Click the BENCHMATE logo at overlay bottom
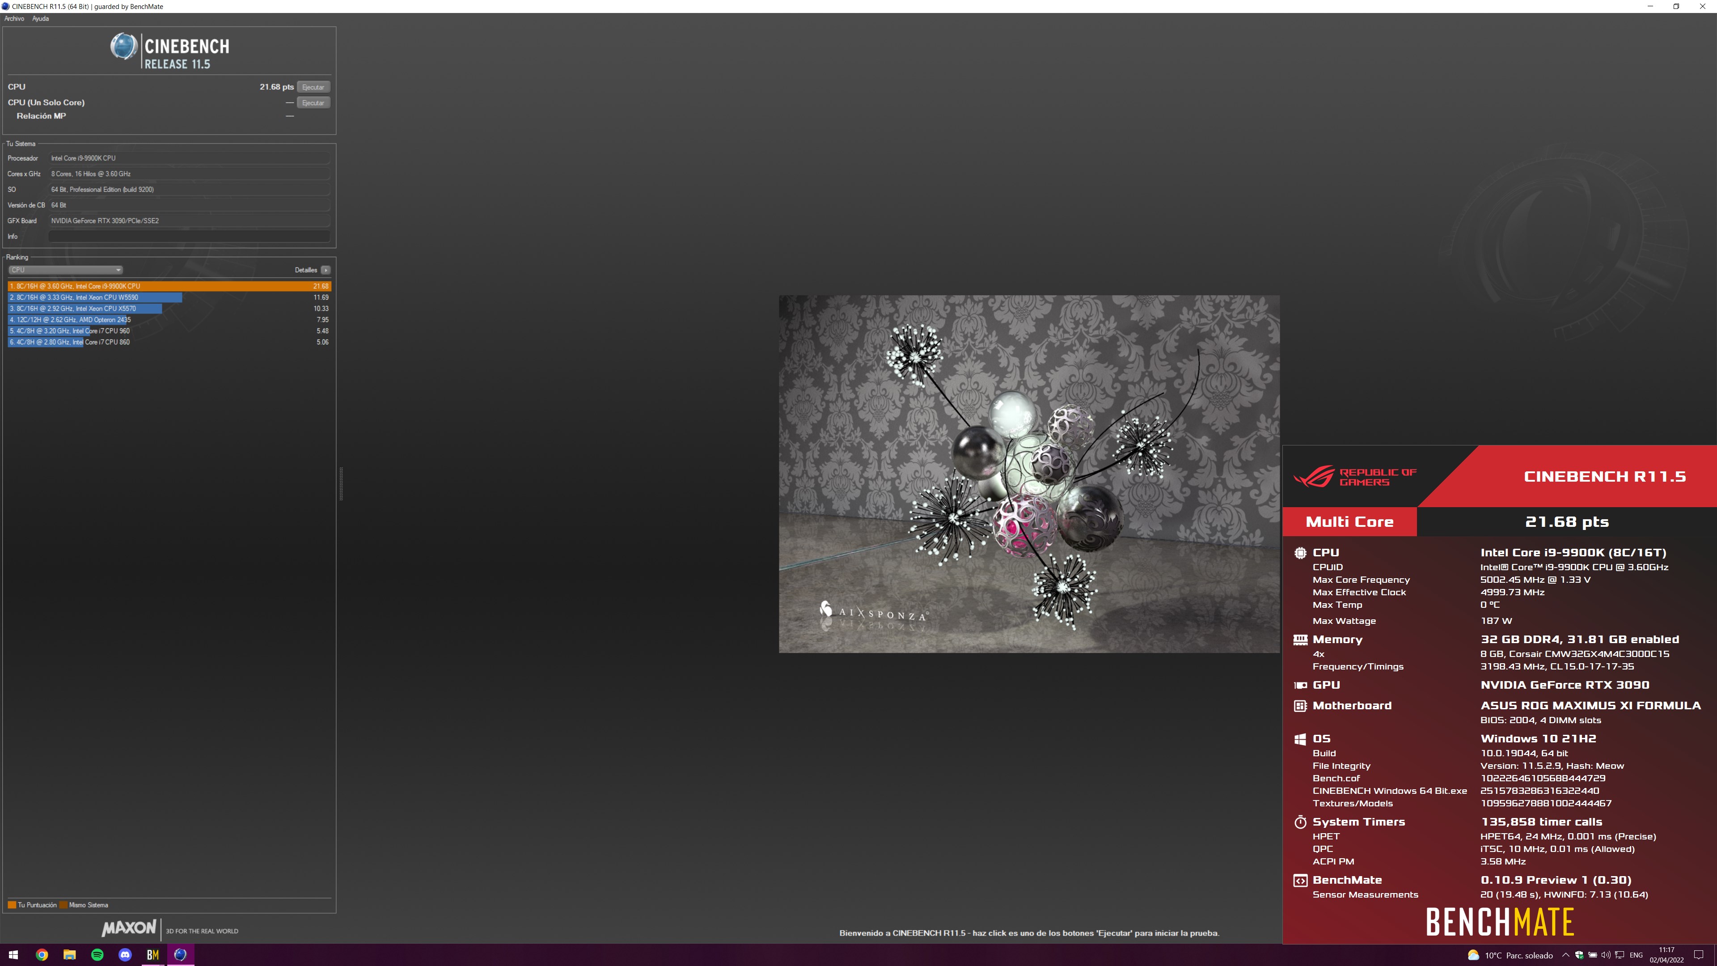Image resolution: width=1717 pixels, height=966 pixels. [1500, 922]
